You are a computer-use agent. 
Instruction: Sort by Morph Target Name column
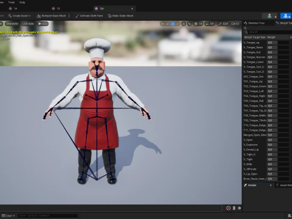(x=255, y=37)
